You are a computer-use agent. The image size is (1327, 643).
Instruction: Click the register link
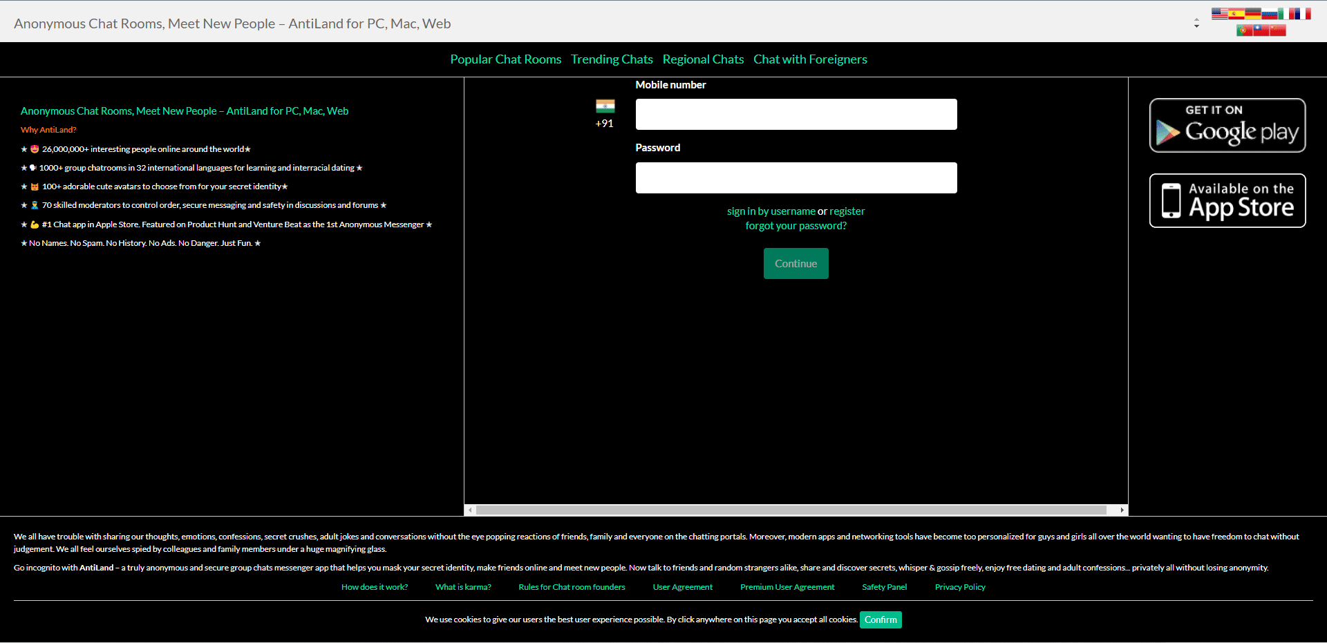point(847,211)
